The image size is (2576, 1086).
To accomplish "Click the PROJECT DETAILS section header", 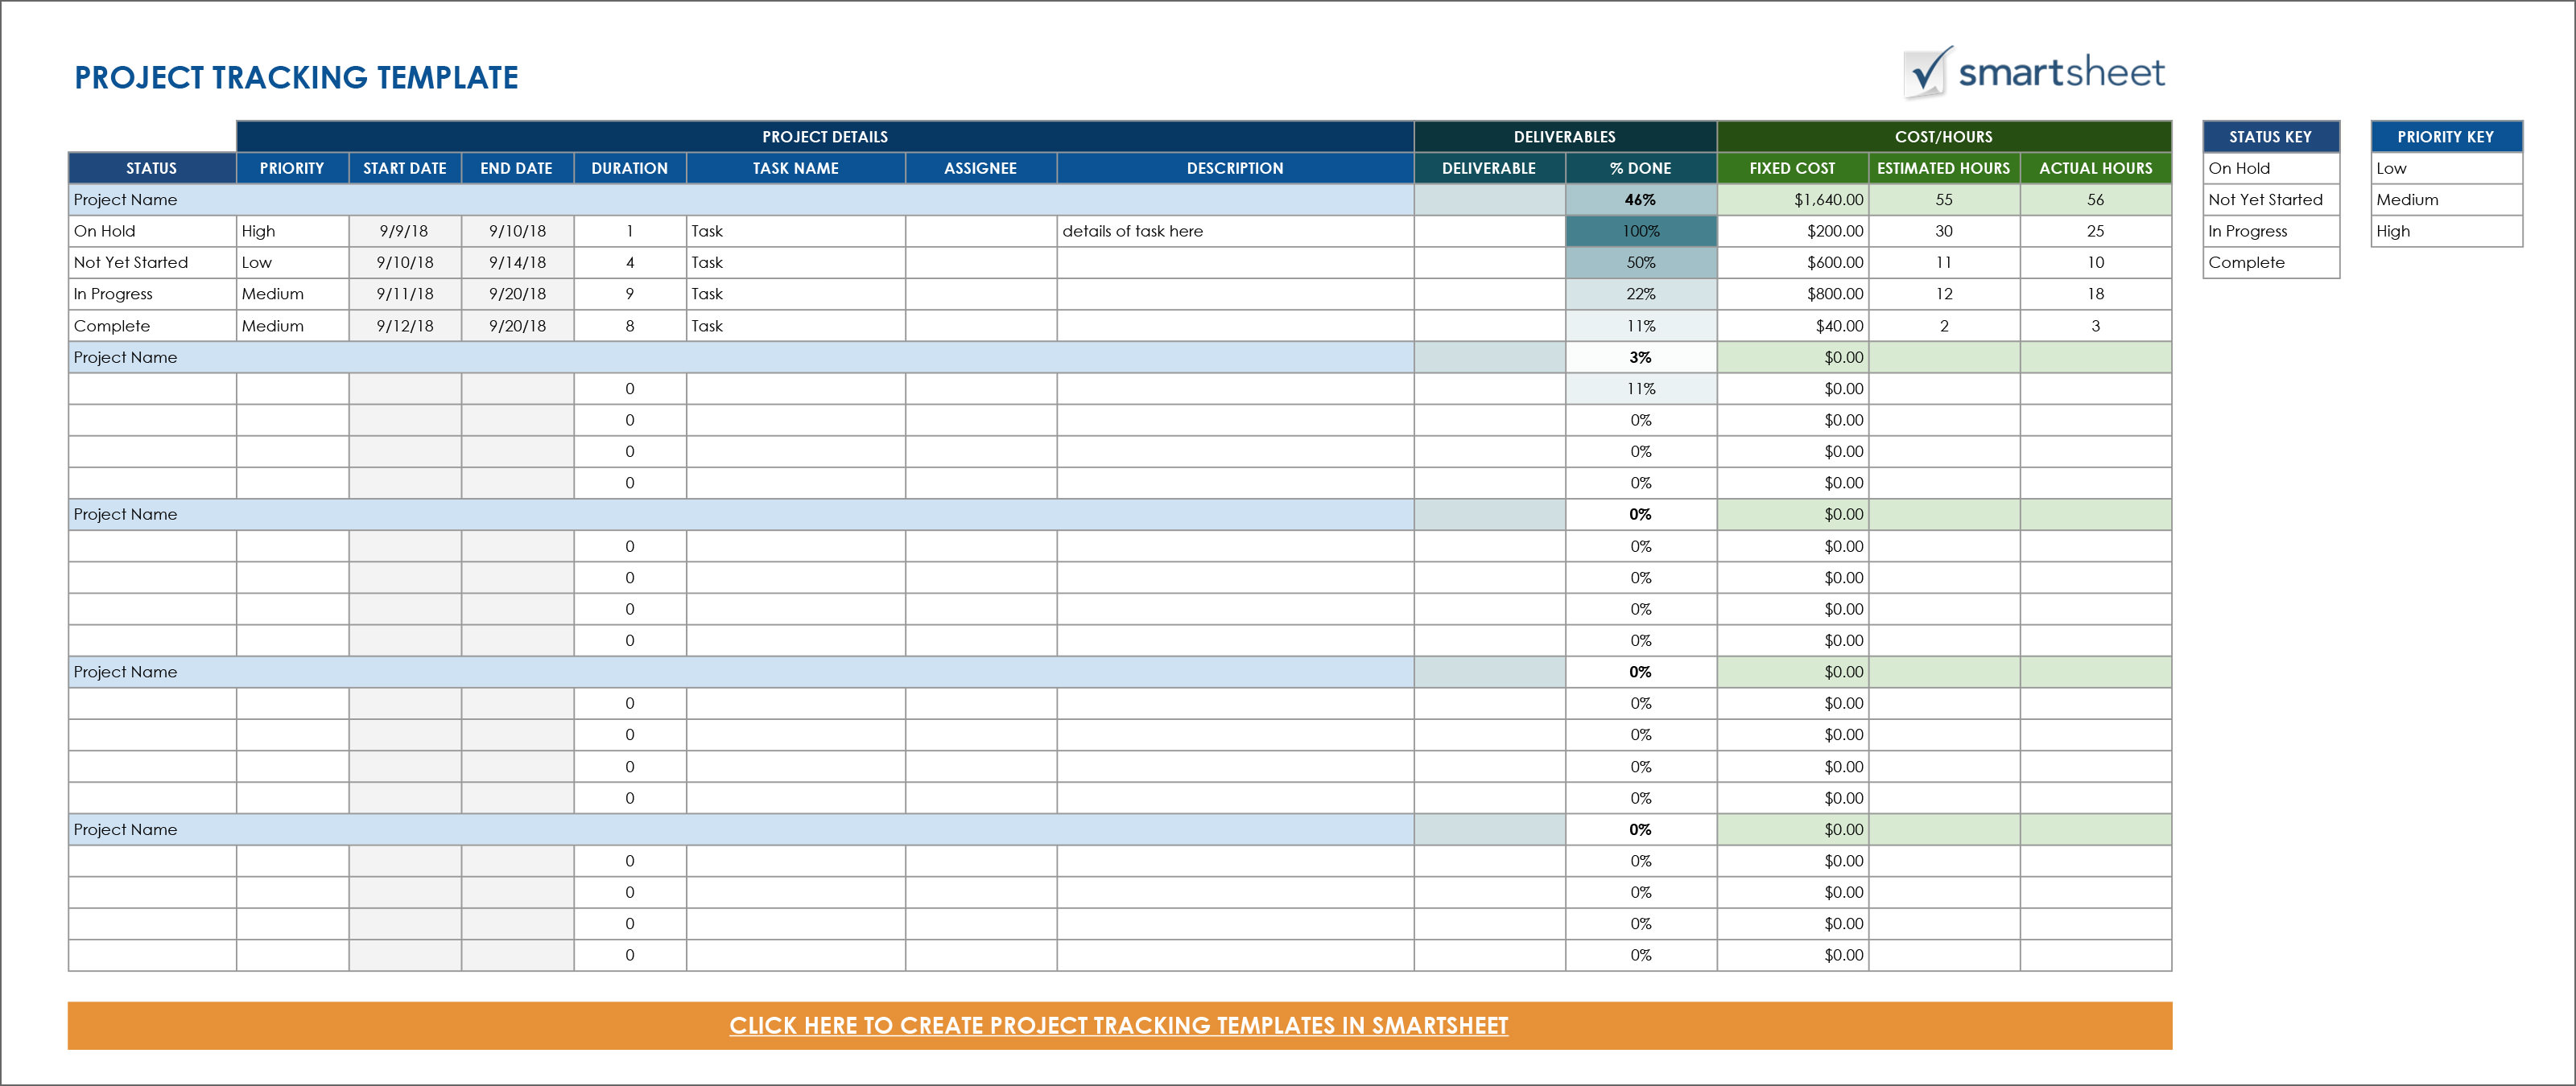I will [824, 137].
